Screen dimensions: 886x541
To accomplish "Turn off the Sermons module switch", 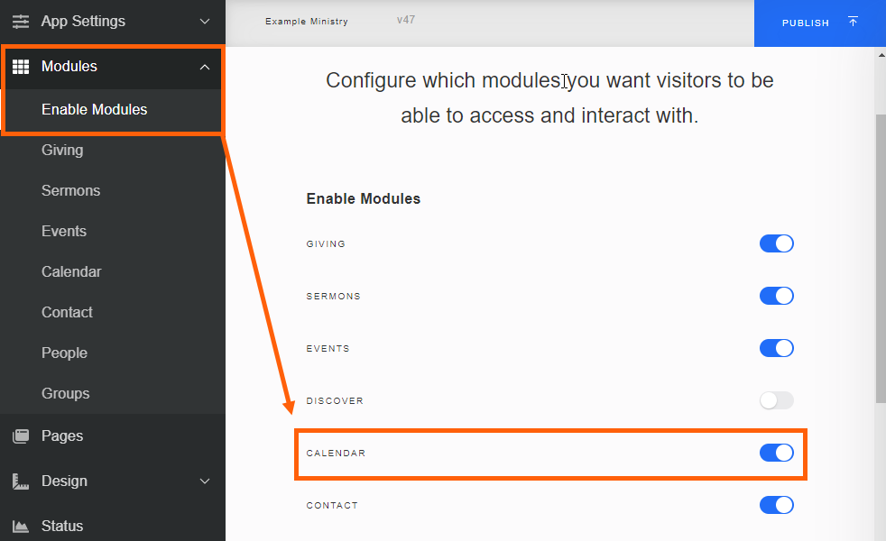I will (776, 296).
